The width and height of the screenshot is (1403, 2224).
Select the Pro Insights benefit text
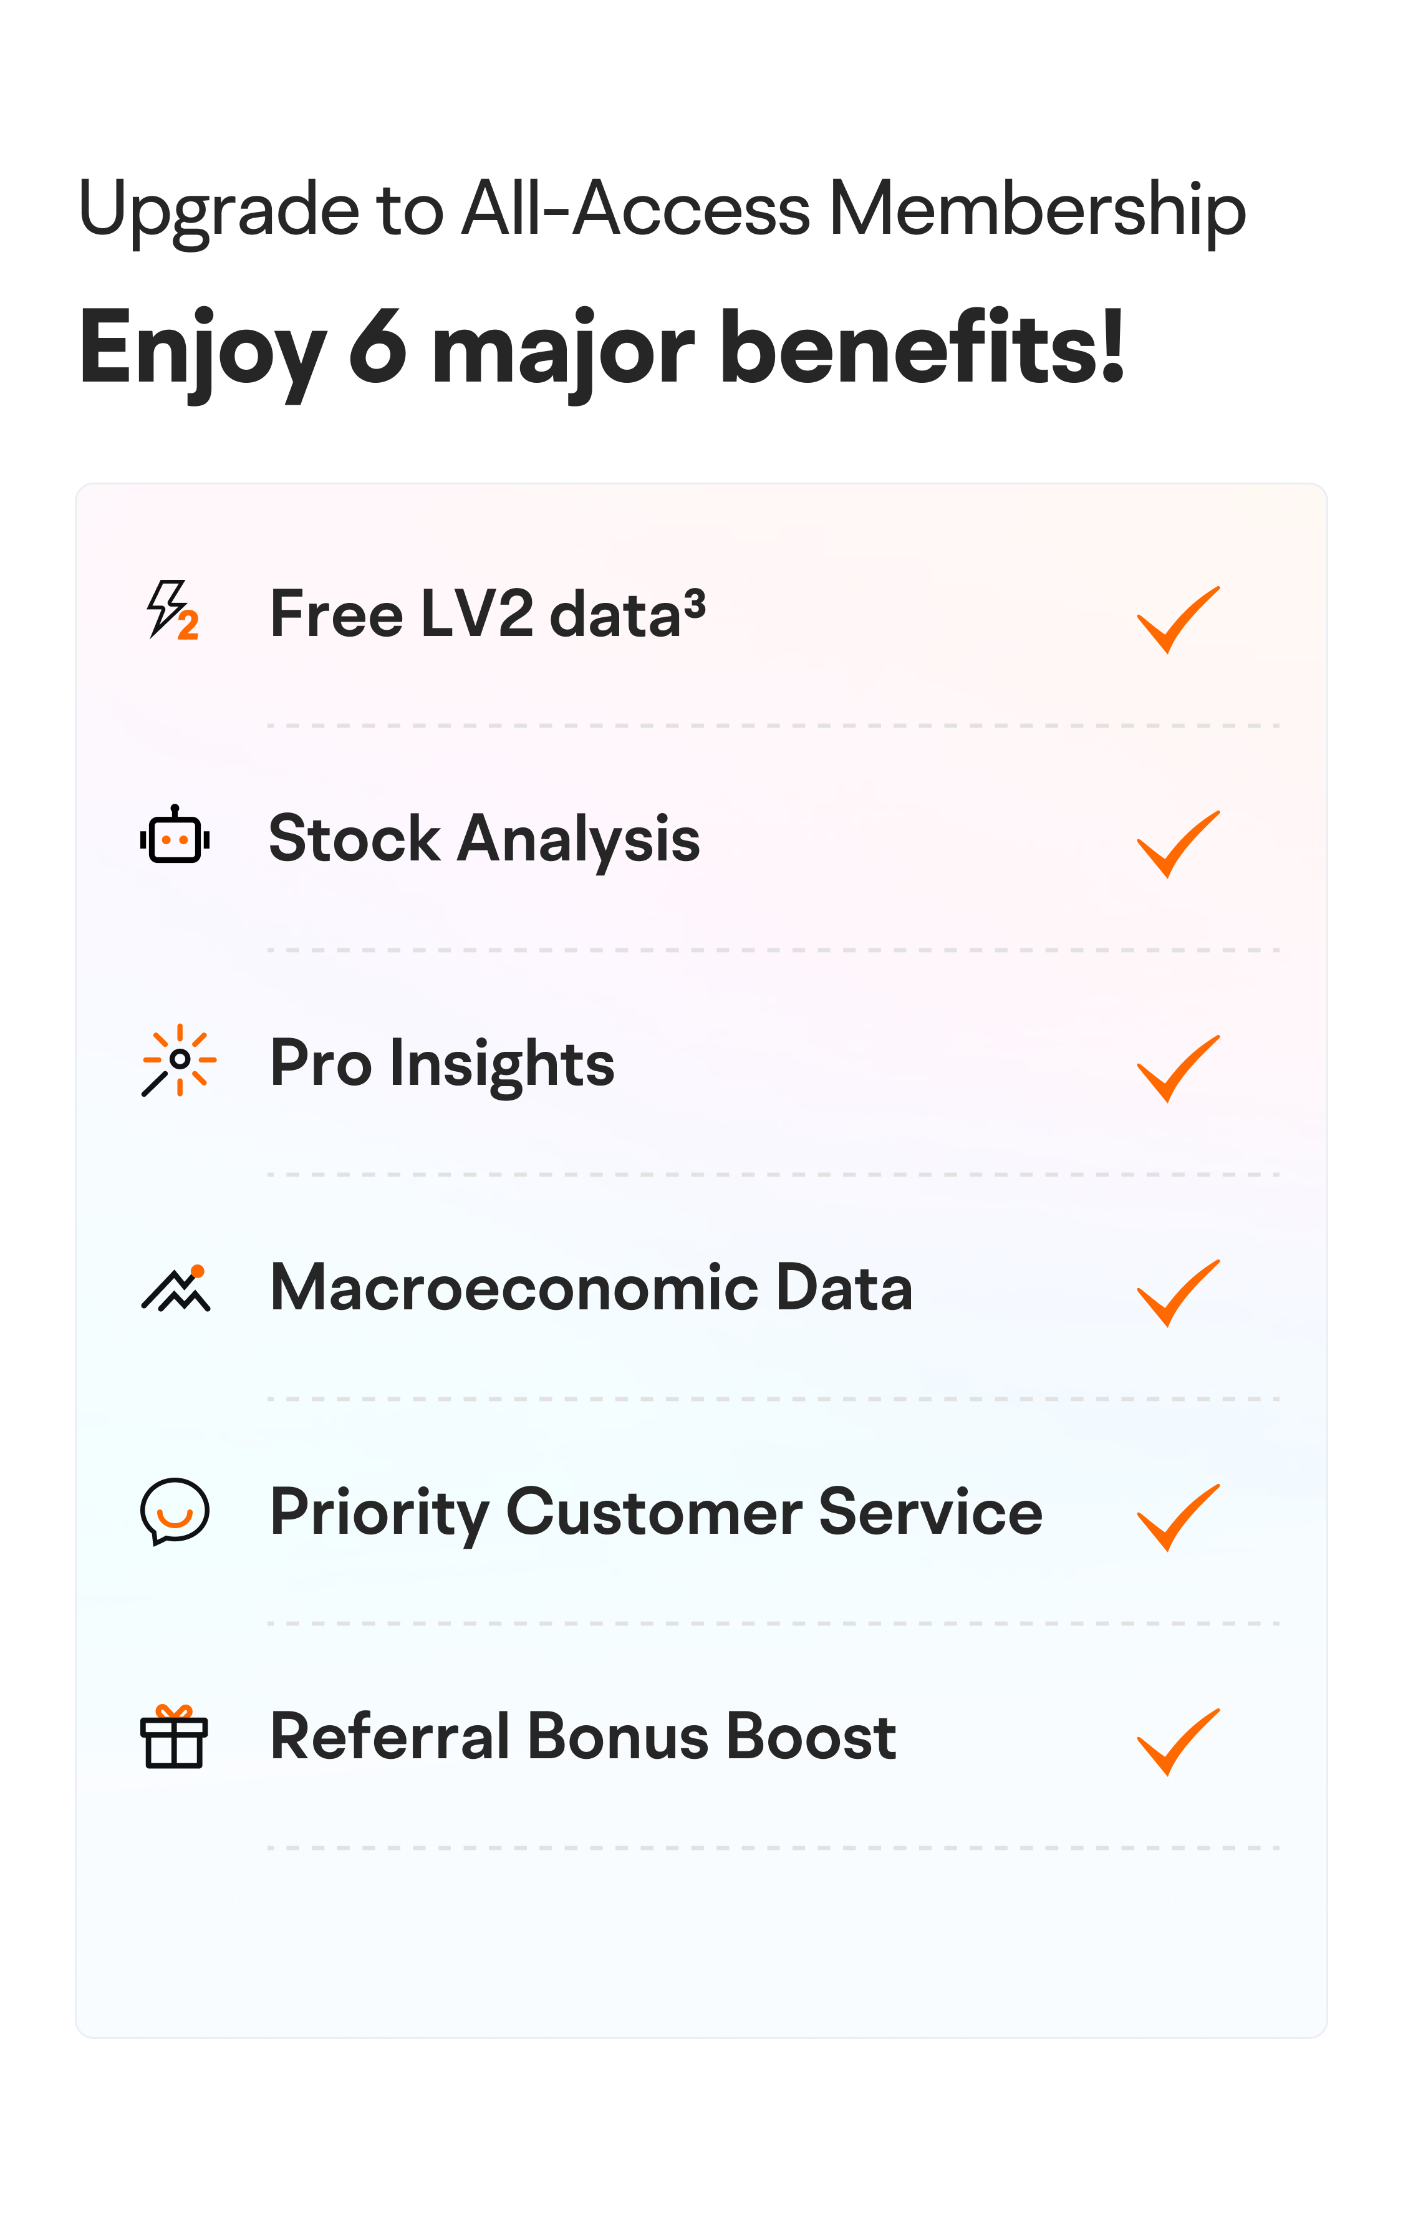[441, 1065]
